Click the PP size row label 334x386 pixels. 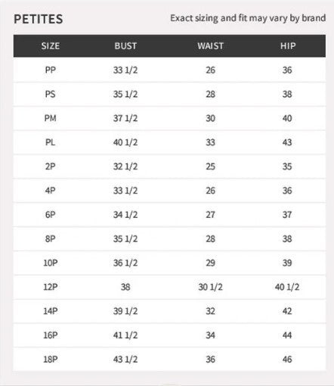pos(51,70)
